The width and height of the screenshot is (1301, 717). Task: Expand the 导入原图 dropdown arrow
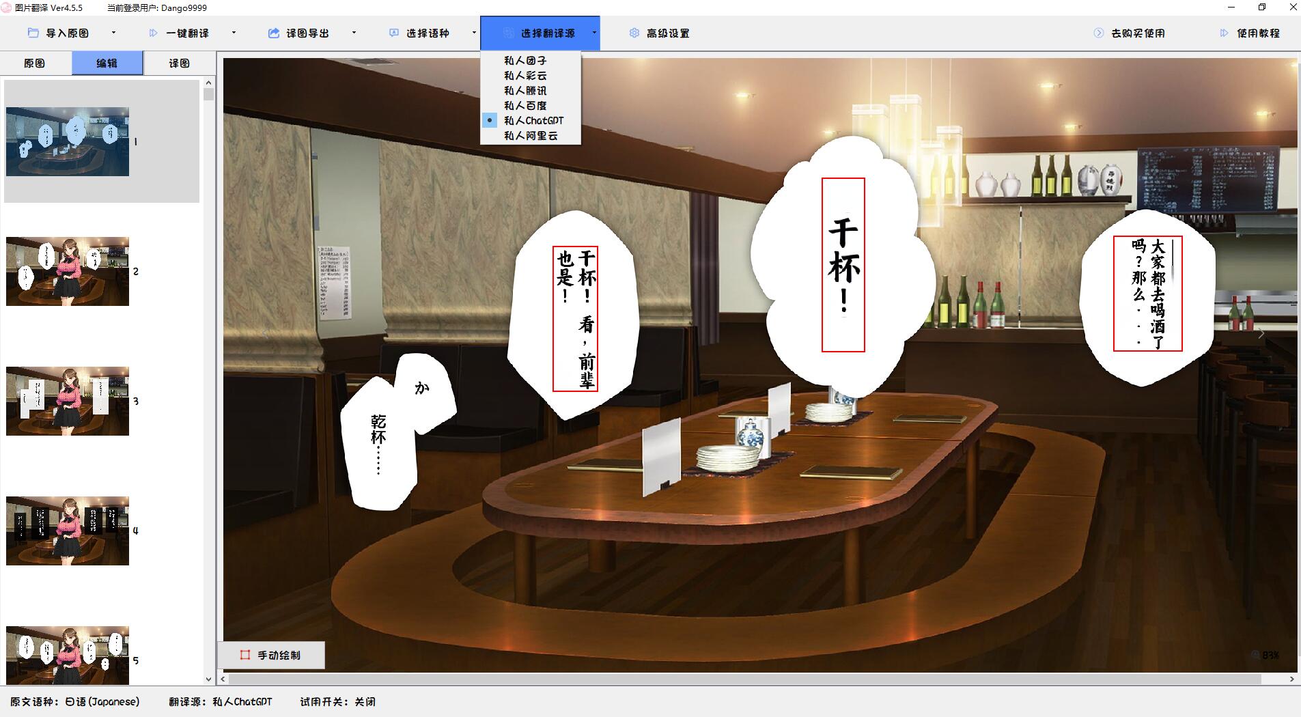113,33
